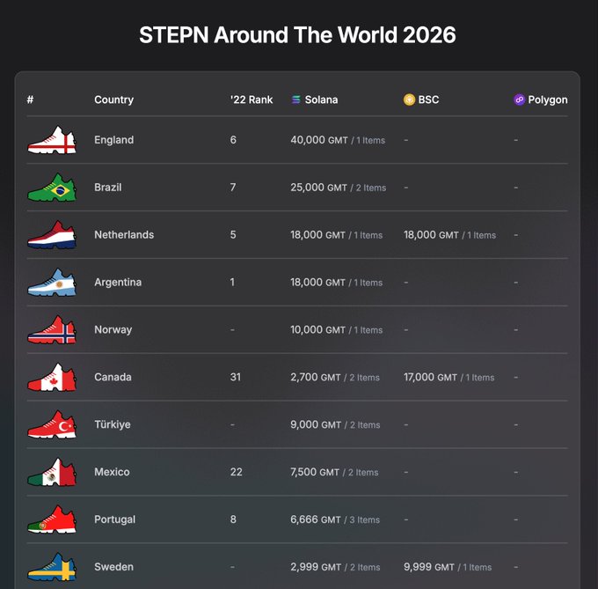Click Mexico's 7,500 GMT Solana value

[315, 472]
